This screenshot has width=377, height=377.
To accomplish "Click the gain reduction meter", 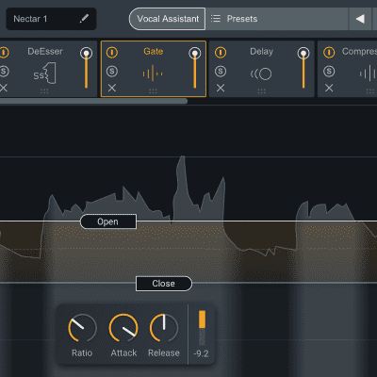I will coord(202,328).
